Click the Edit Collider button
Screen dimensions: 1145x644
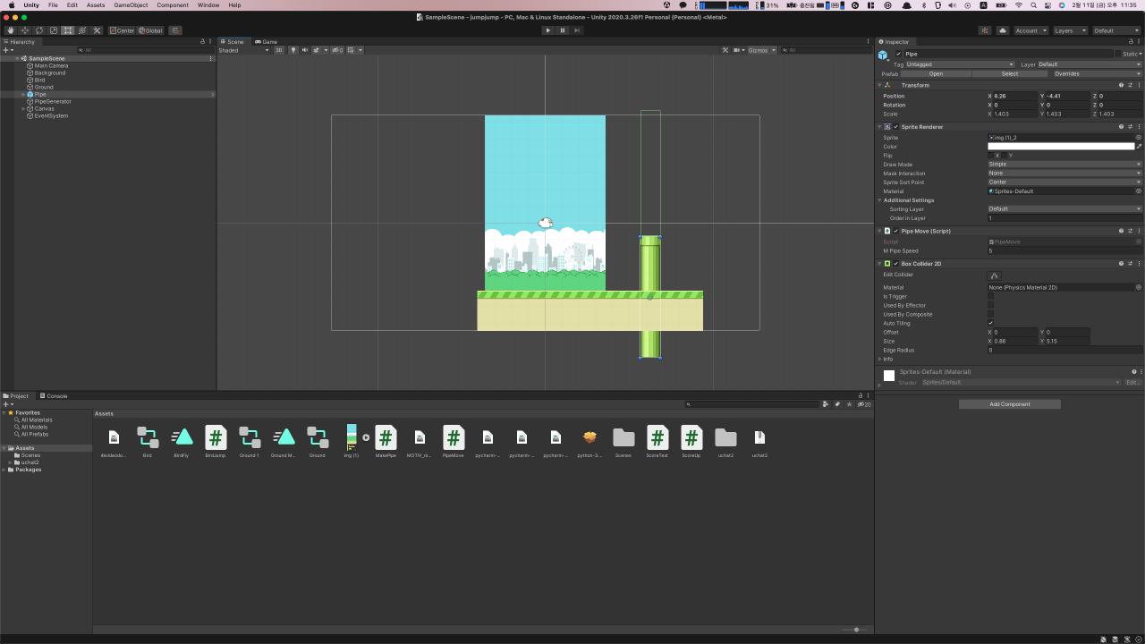(994, 275)
